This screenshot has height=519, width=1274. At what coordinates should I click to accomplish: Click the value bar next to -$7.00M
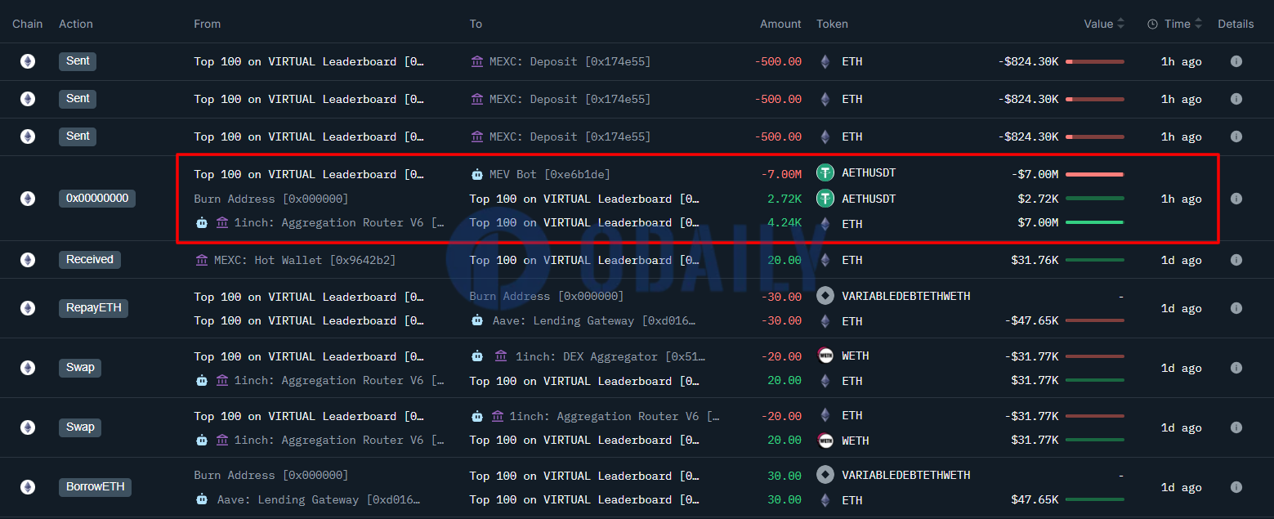[1095, 174]
